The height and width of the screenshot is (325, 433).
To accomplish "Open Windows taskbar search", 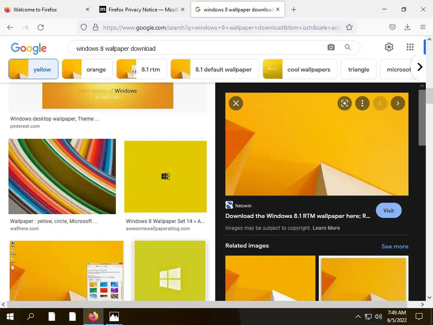I will (x=30, y=317).
